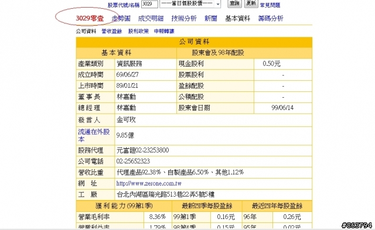375x230 pixels.
Task: Switch to the 基本資料 tab
Action: 237,18
